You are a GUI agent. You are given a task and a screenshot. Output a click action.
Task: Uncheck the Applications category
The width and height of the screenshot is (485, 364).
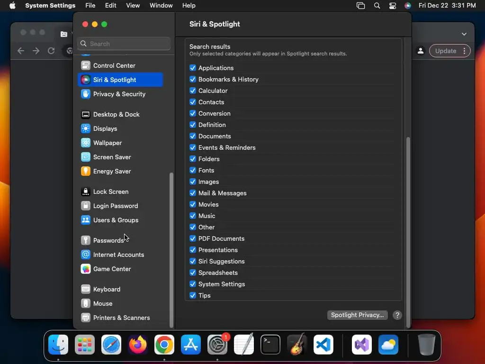[193, 68]
